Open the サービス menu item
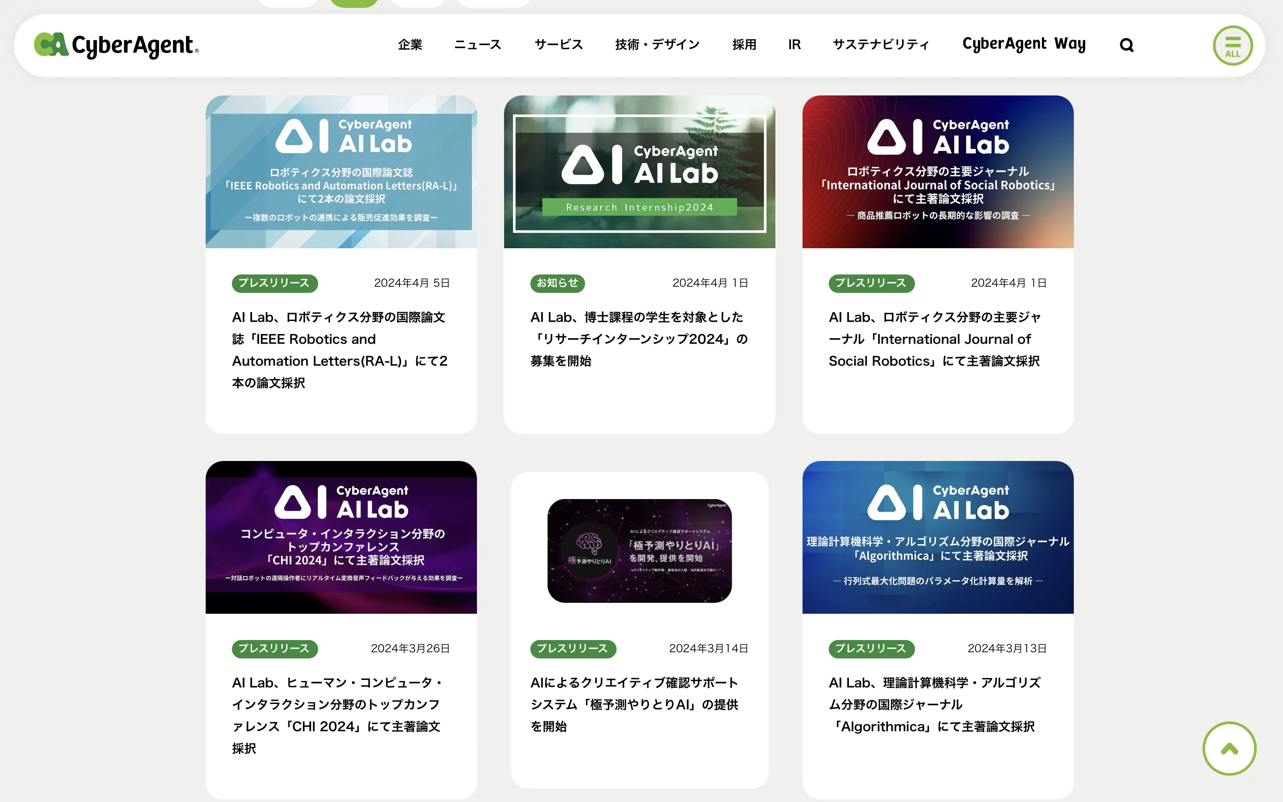This screenshot has width=1283, height=802. point(558,45)
